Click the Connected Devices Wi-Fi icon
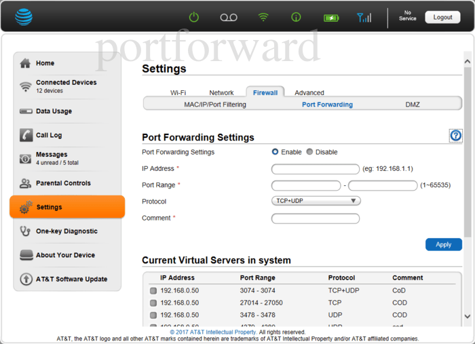The width and height of the screenshot is (475, 344). click(26, 87)
